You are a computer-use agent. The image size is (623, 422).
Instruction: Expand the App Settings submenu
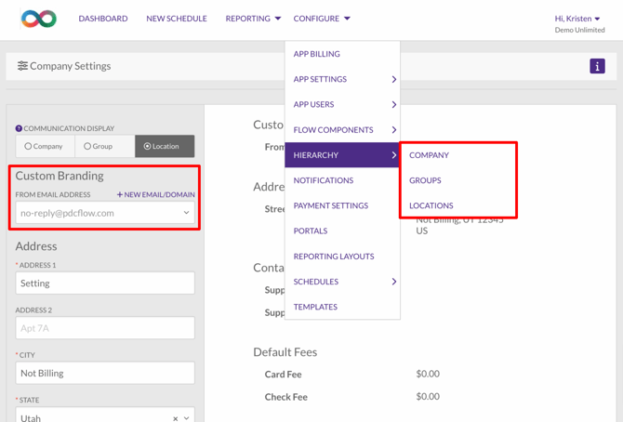point(342,79)
